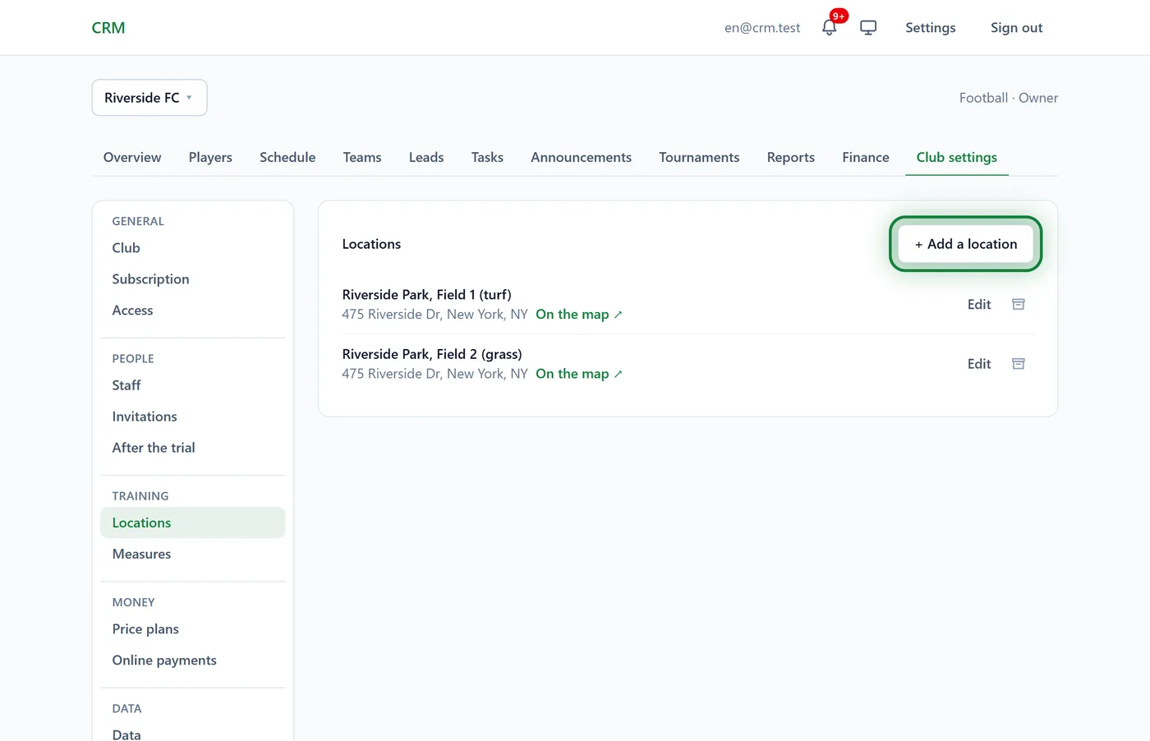Viewport: 1150px width, 741px height.
Task: Click the monitor display icon
Action: point(868,28)
